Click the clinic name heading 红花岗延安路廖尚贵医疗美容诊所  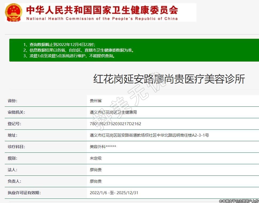[x=169, y=79]
